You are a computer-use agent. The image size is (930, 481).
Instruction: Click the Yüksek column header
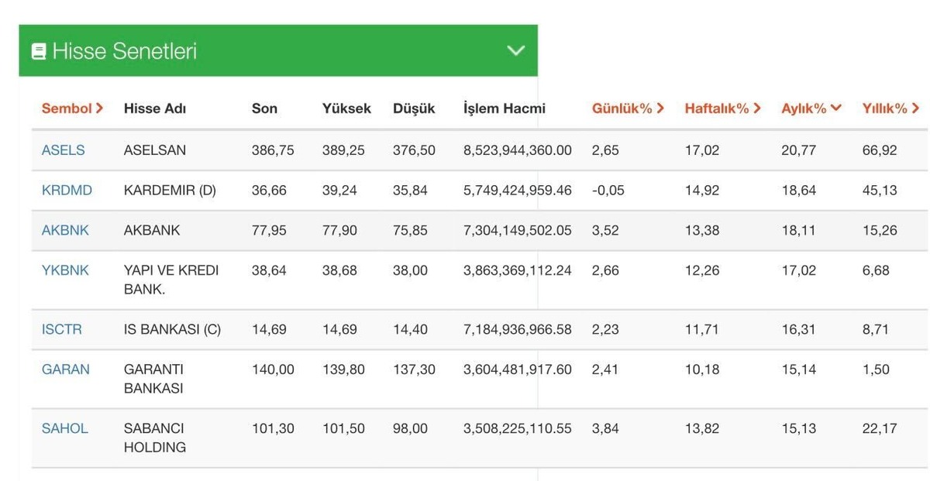(346, 108)
